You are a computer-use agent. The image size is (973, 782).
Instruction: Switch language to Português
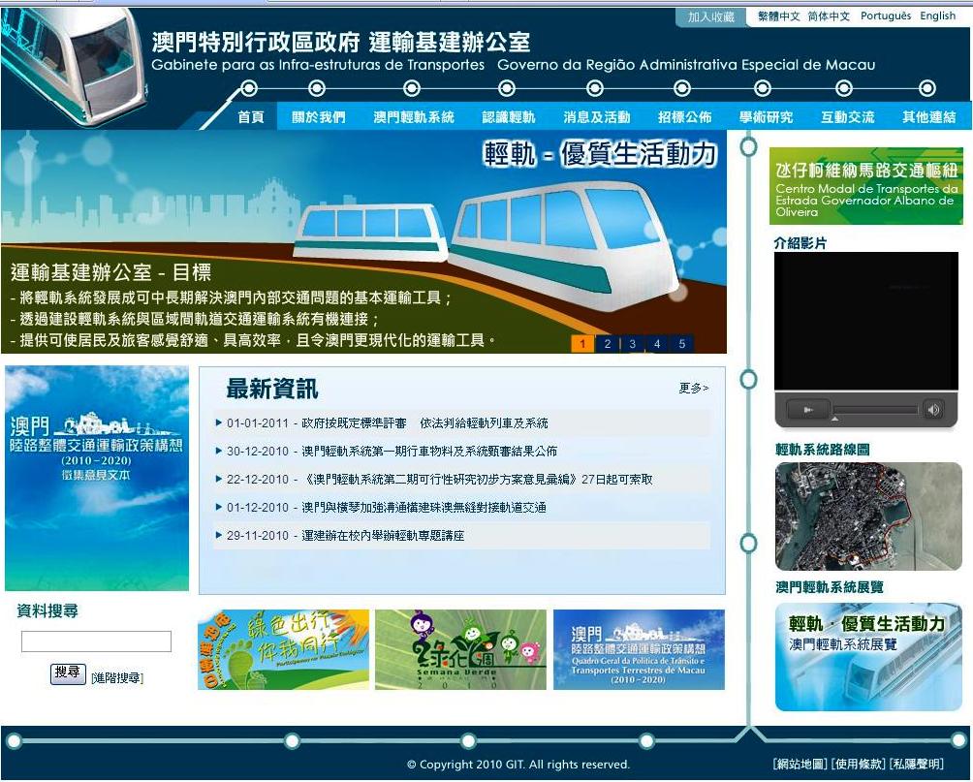pos(886,16)
